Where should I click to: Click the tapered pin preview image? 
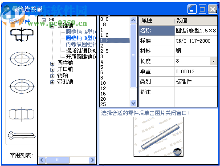click(x=159, y=137)
